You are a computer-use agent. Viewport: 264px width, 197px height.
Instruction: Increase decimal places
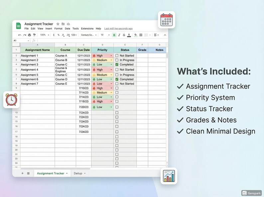click(x=68, y=35)
